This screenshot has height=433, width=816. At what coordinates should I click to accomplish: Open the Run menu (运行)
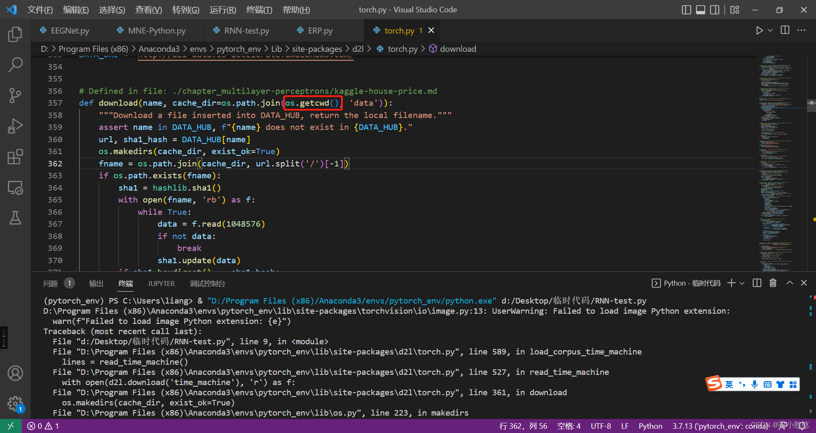pos(223,10)
